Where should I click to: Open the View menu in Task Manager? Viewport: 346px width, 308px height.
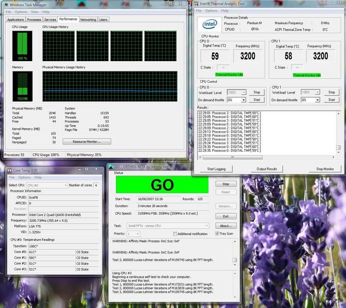coord(35,12)
